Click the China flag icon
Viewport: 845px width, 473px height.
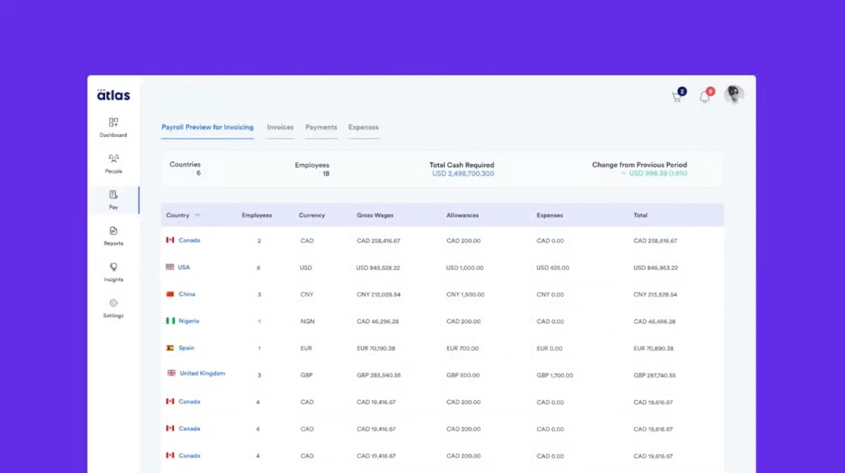pyautogui.click(x=170, y=294)
